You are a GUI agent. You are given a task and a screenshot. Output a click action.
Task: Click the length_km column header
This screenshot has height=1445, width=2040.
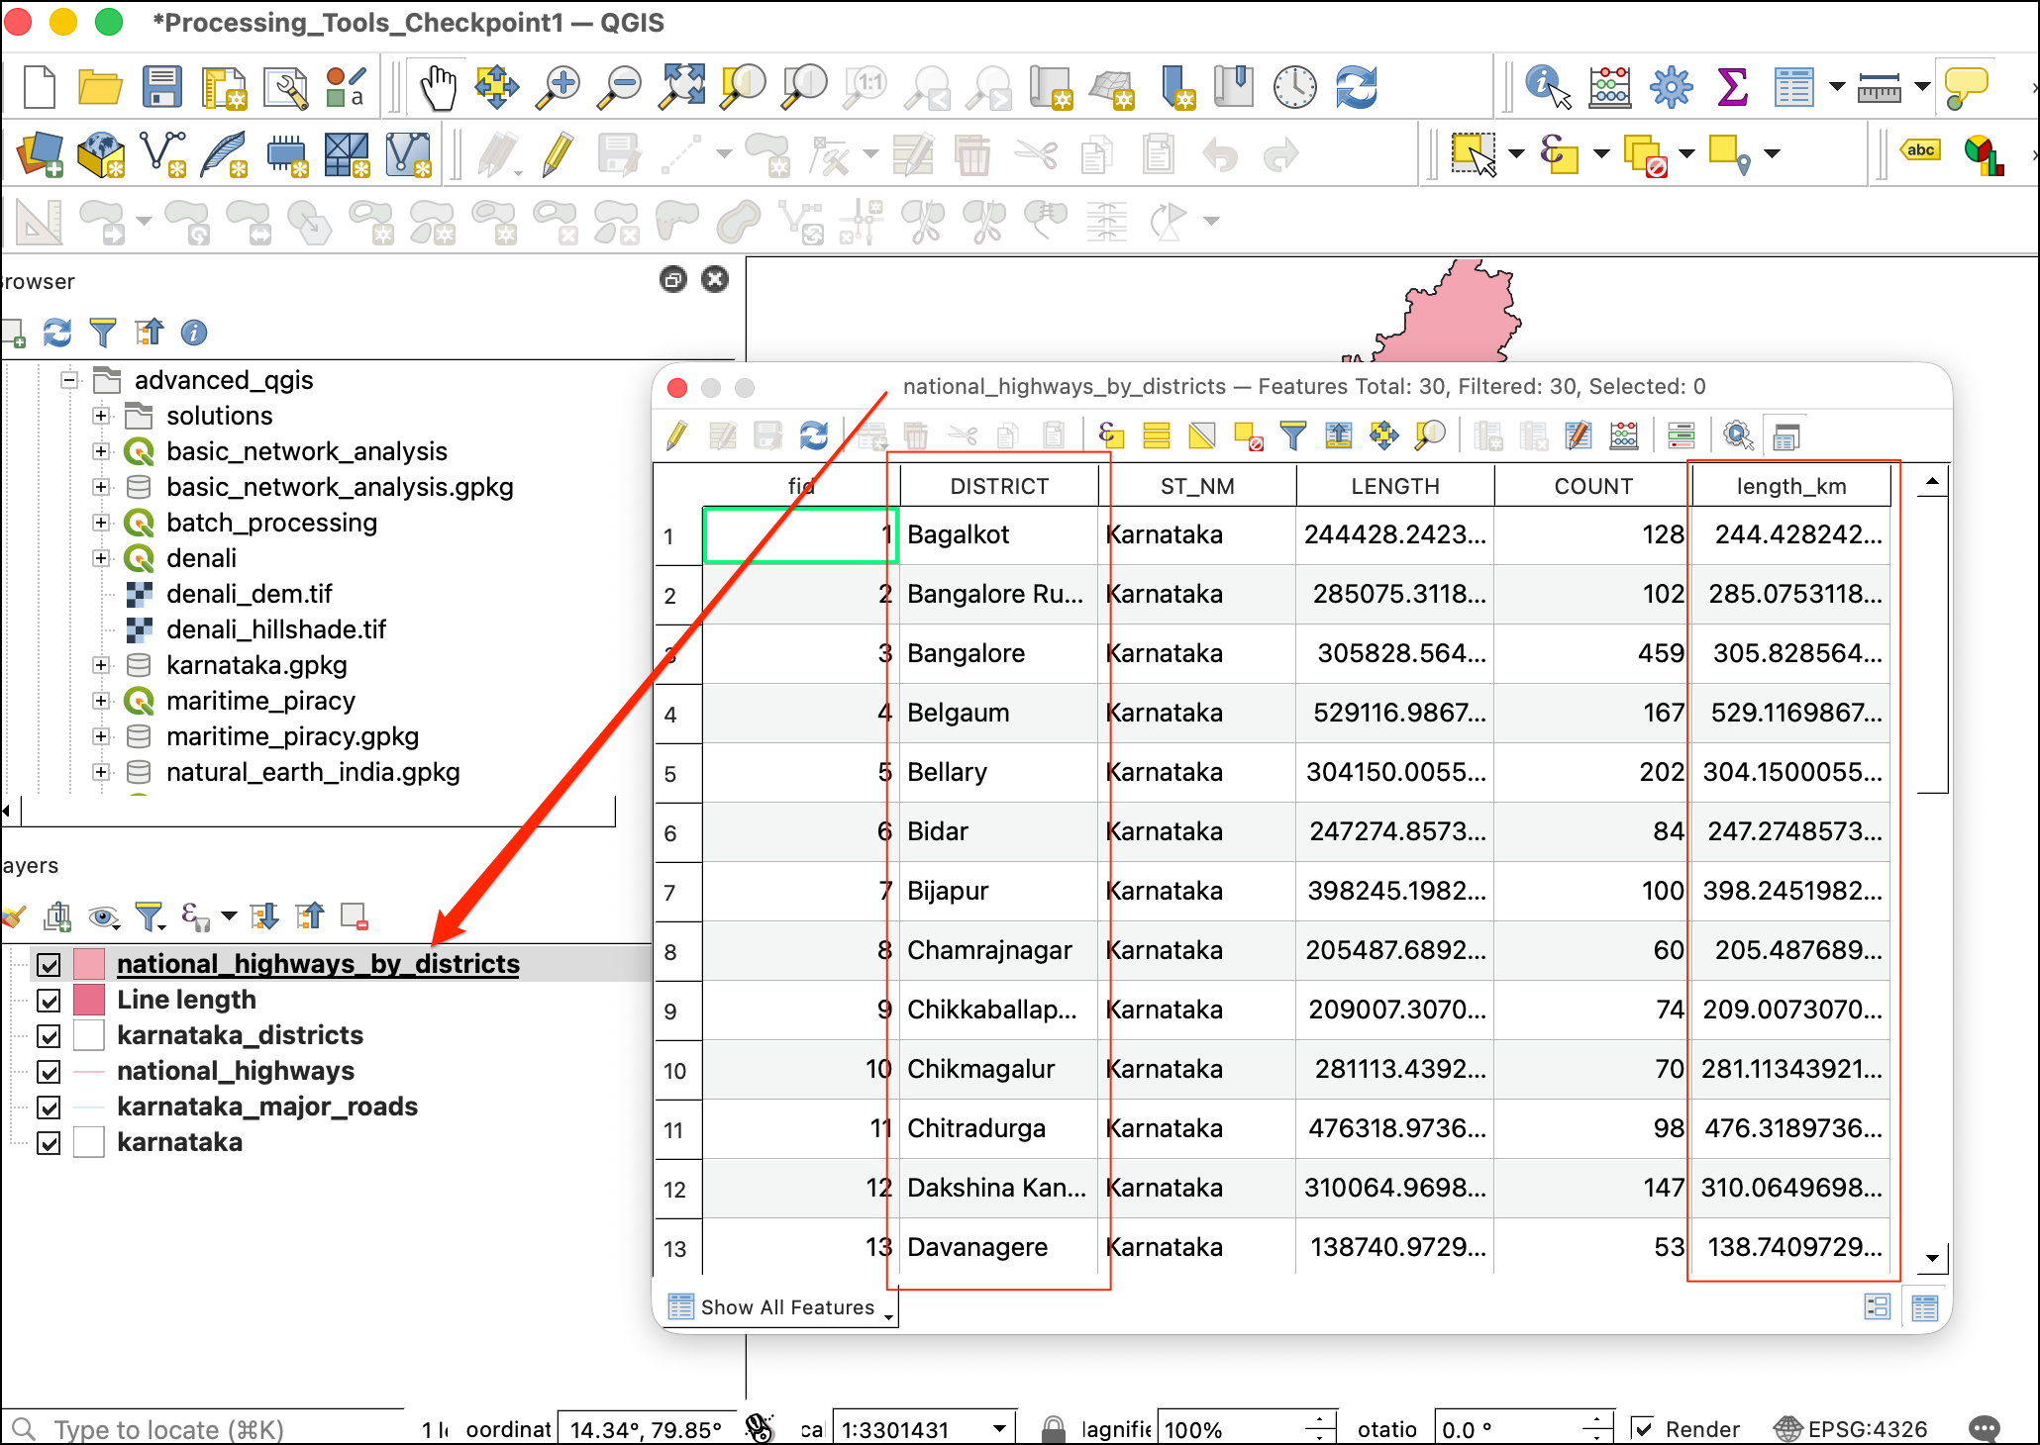[1790, 486]
